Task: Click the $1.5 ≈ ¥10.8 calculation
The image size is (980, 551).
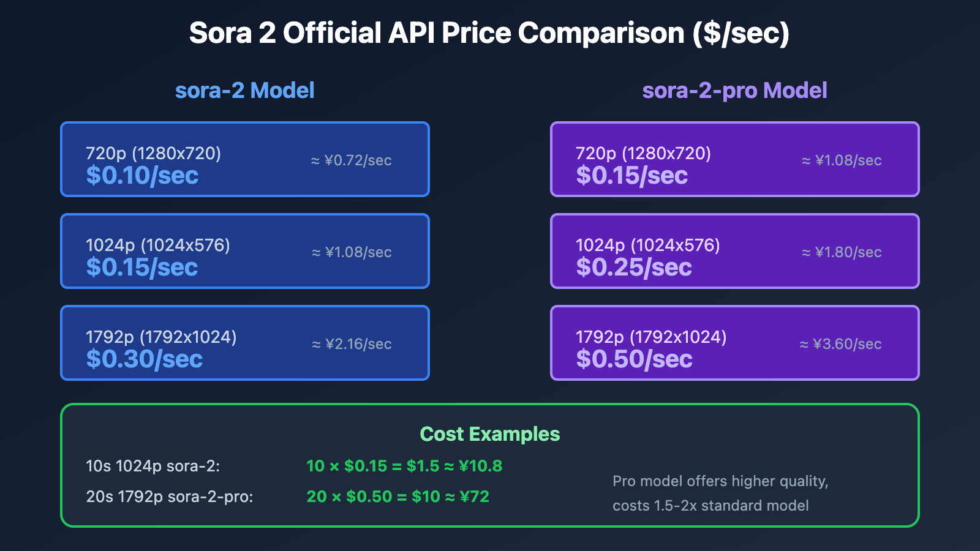Action: pyautogui.click(x=404, y=466)
